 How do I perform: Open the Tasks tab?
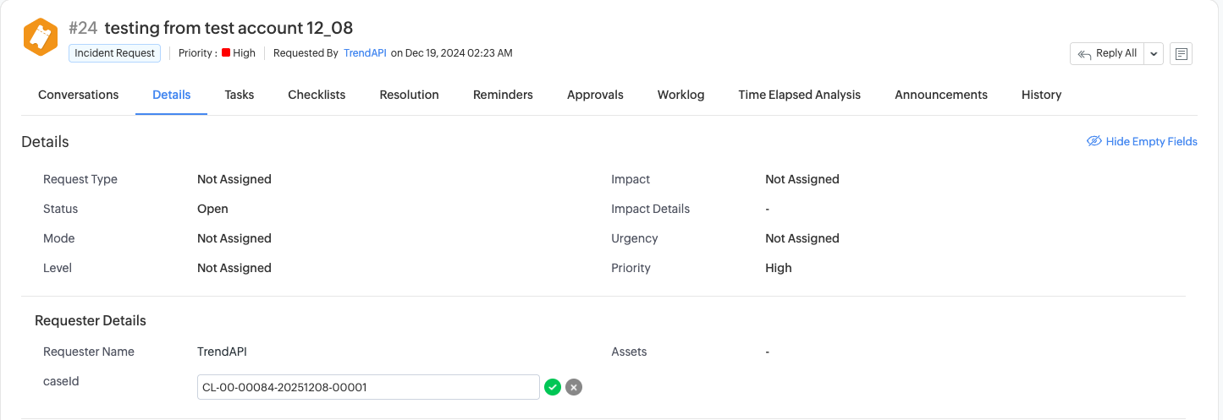(x=240, y=95)
